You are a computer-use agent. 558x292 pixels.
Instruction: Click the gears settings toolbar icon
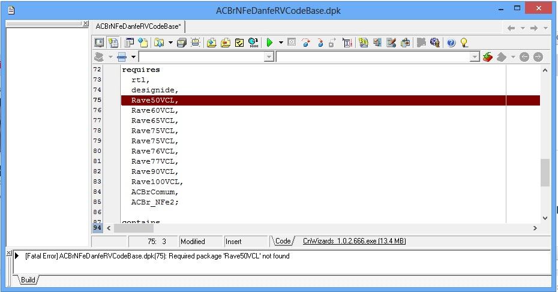coord(434,43)
